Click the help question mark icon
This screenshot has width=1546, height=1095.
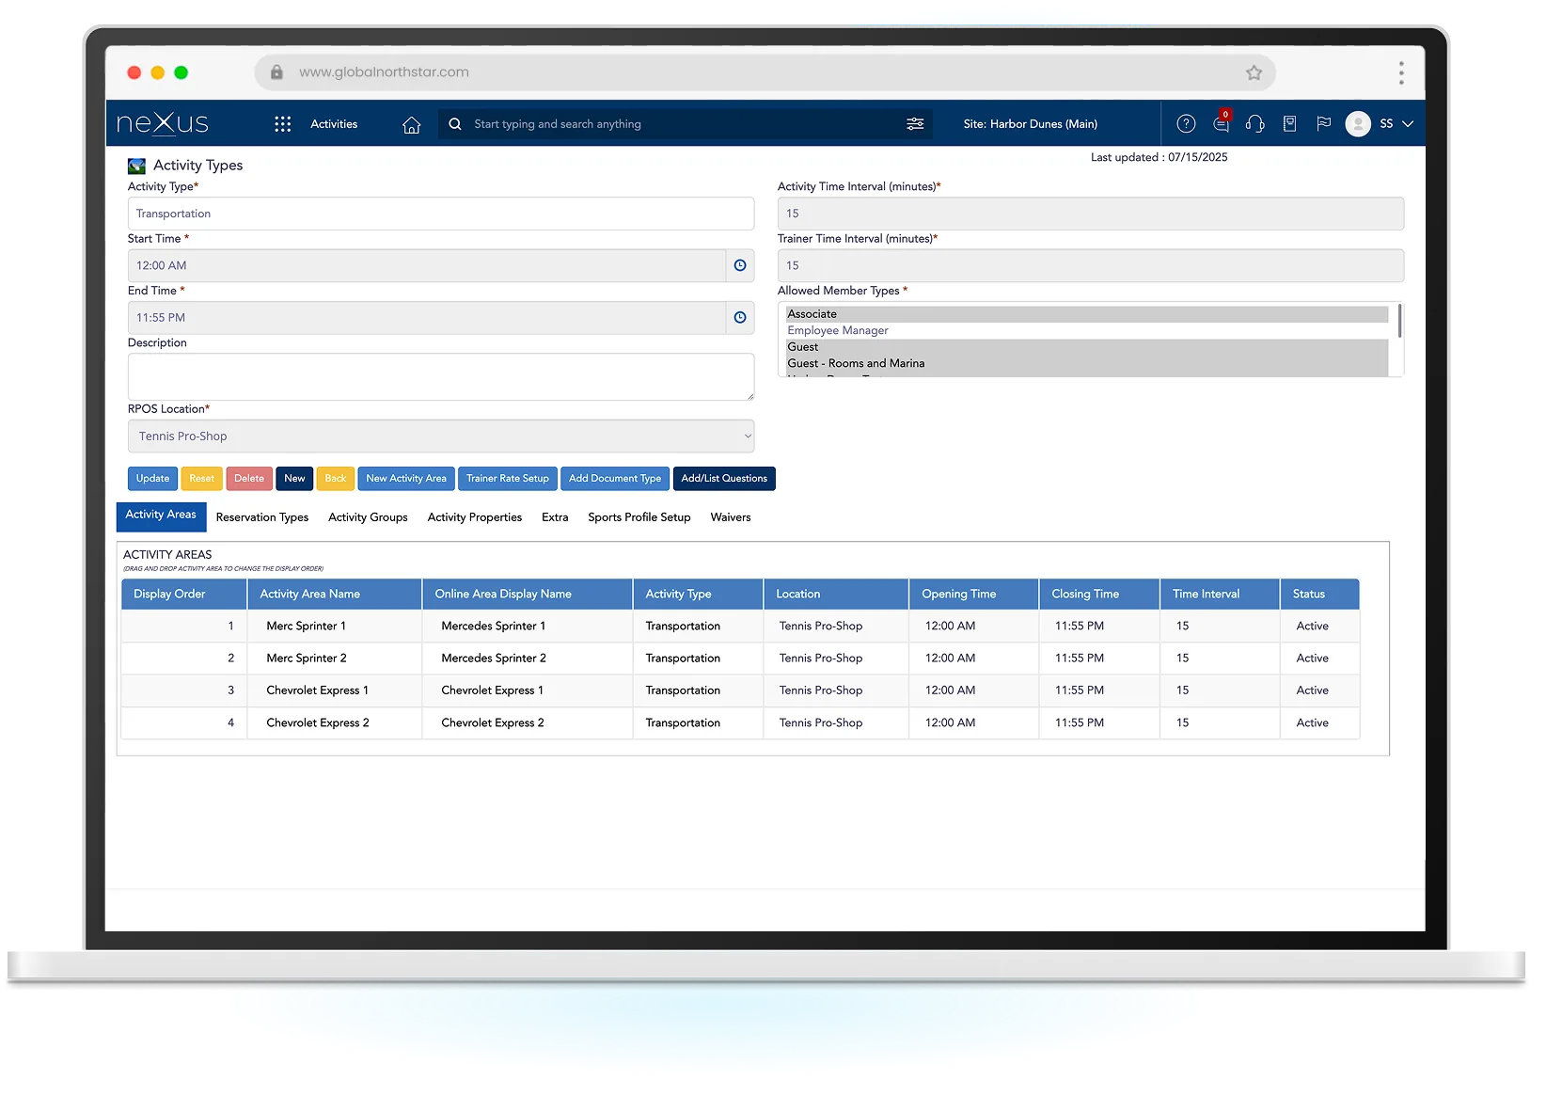(x=1186, y=124)
